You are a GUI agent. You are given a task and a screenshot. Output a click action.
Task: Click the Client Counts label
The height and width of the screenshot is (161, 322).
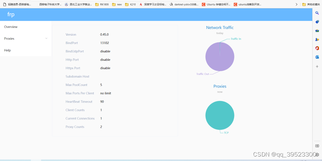75,110
